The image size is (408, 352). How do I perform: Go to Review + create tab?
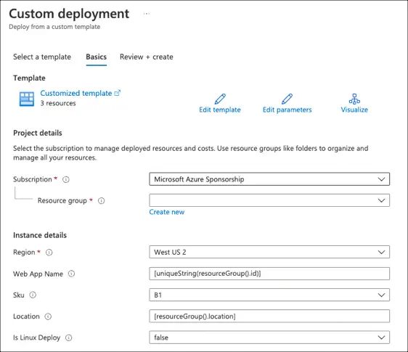(146, 57)
